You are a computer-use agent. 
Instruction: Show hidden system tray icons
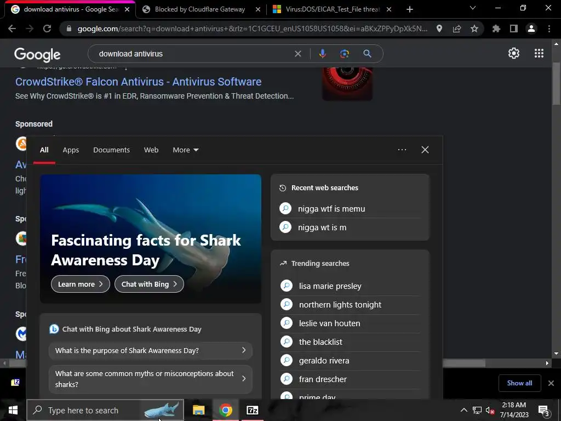click(463, 410)
